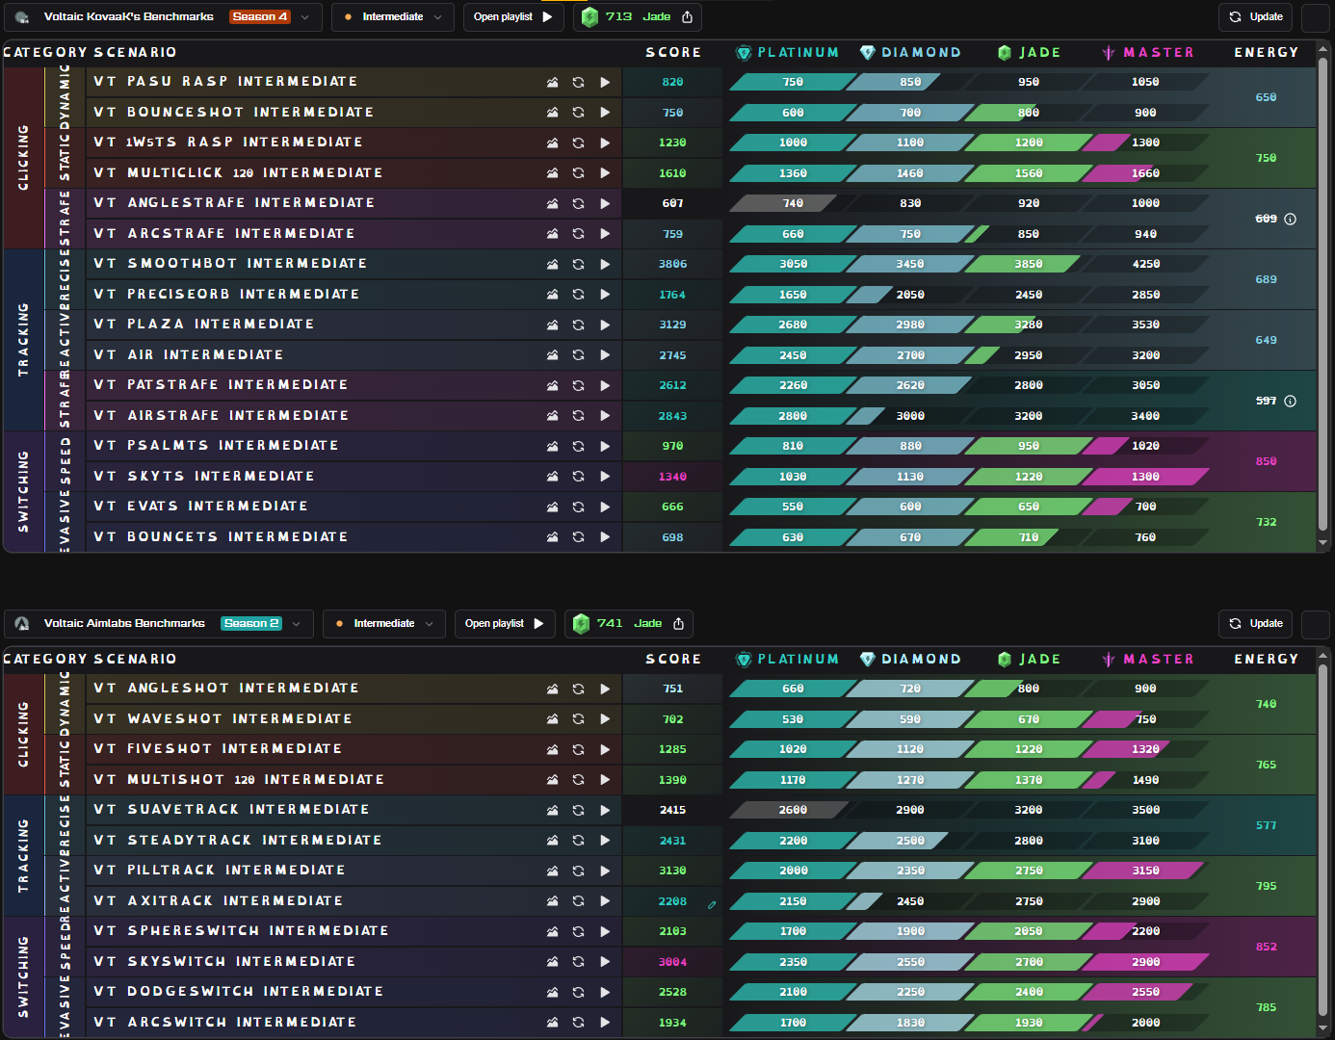The height and width of the screenshot is (1040, 1335).
Task: Share the 741 Jade Aimlabs rank
Action: (x=678, y=624)
